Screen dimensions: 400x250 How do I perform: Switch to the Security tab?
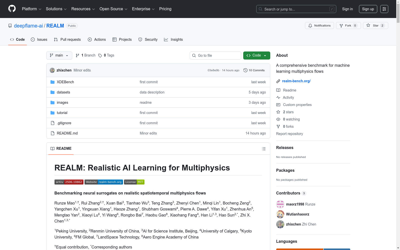[148, 39]
